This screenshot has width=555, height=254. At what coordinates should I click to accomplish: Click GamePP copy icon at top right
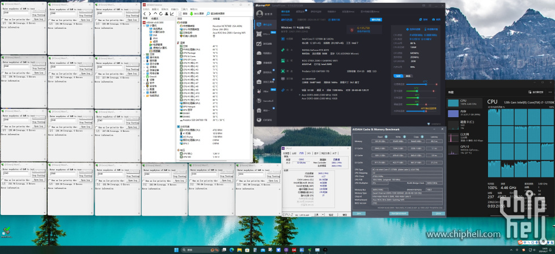click(x=421, y=19)
